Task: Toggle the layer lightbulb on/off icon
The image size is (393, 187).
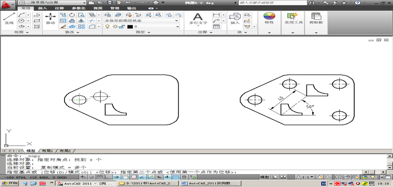Action: (x=107, y=27)
